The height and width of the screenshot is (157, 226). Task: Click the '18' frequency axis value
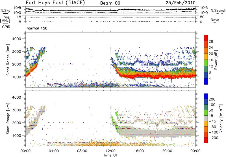pyautogui.click(x=19, y=17)
